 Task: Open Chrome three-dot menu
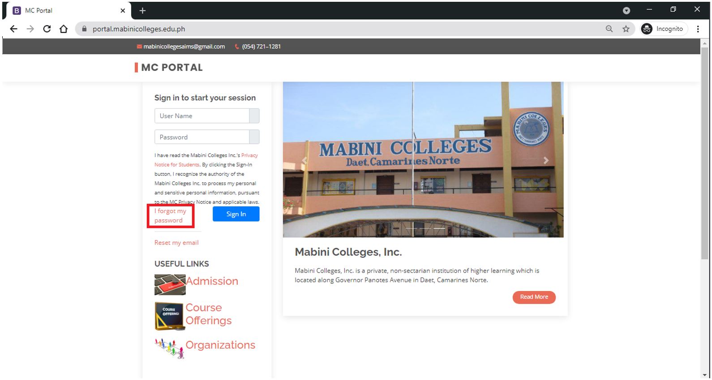click(x=698, y=29)
